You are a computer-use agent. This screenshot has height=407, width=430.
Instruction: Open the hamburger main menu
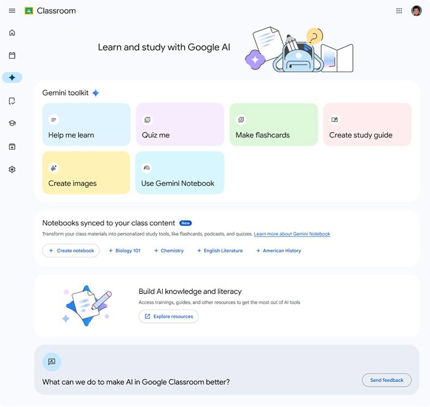(x=12, y=10)
